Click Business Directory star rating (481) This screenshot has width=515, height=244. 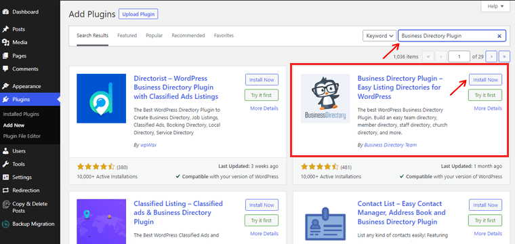[x=320, y=167]
